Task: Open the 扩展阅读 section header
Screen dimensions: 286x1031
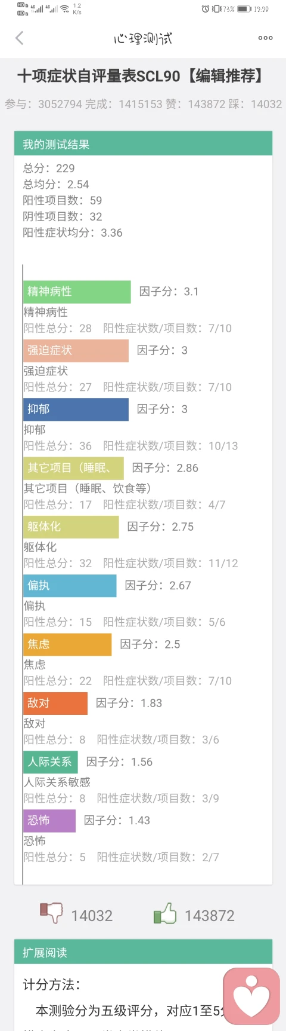Action: pyautogui.click(x=143, y=952)
